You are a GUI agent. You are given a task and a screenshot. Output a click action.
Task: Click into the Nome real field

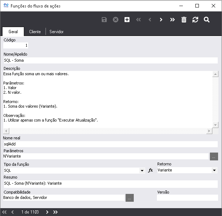[x=110, y=144]
